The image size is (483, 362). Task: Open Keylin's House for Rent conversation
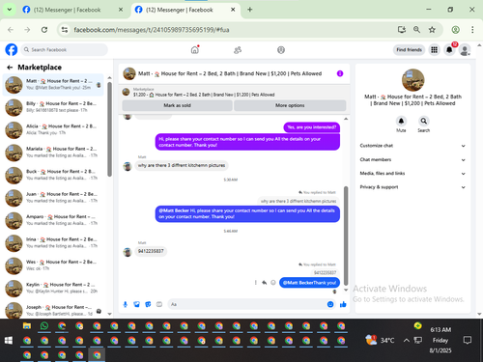point(53,288)
